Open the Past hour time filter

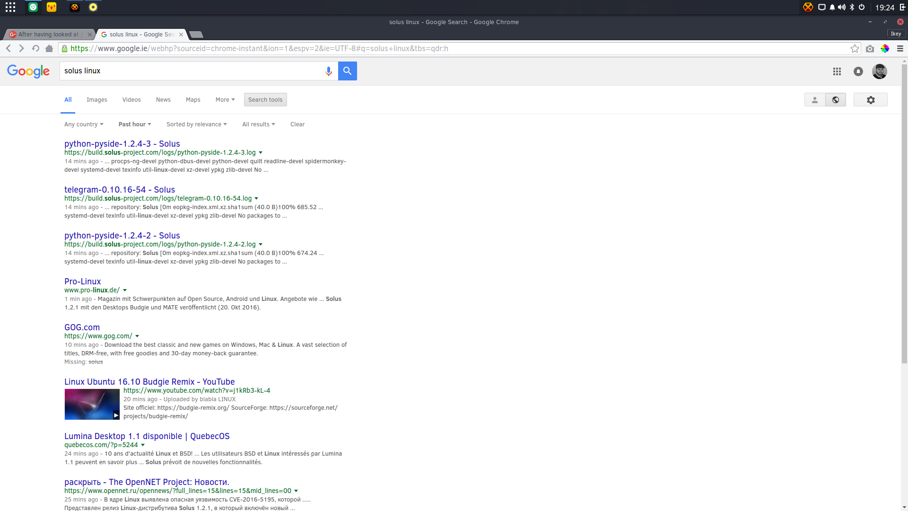(135, 124)
